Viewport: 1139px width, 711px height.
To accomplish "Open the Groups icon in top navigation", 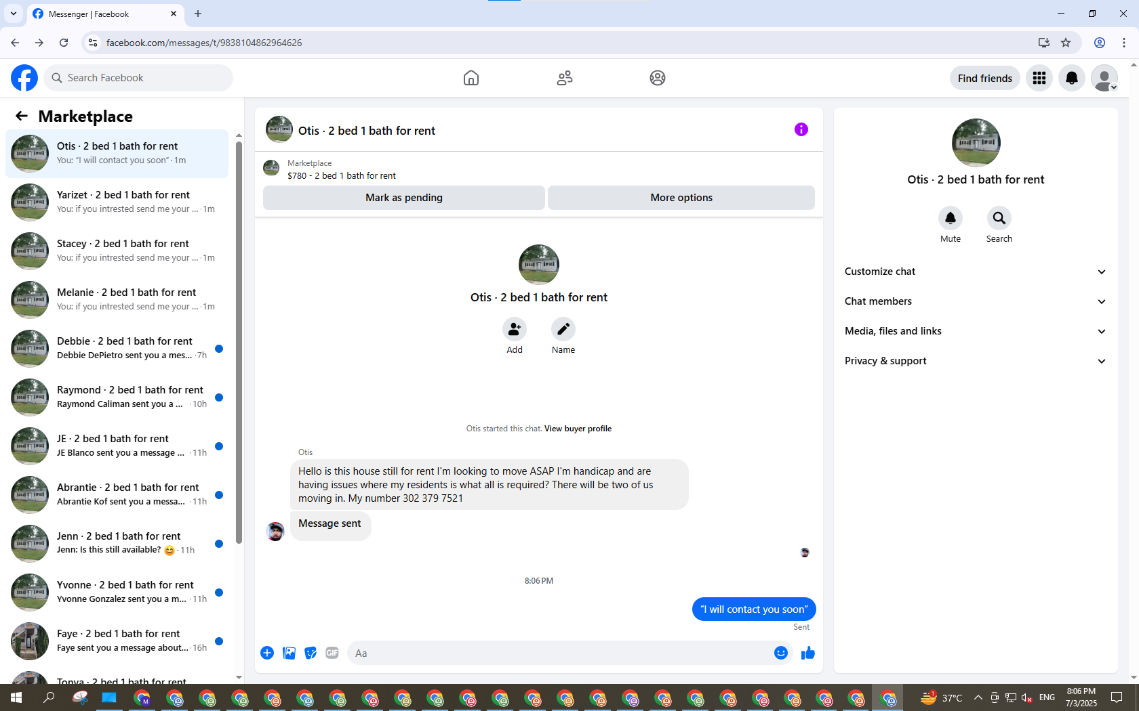I will (x=658, y=78).
